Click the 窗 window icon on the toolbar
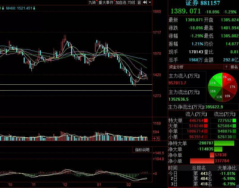 click(x=139, y=2)
